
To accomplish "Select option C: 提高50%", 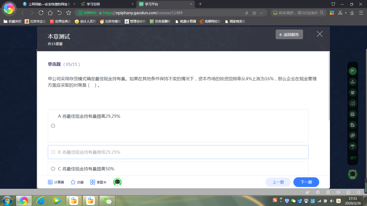I will 53,169.
